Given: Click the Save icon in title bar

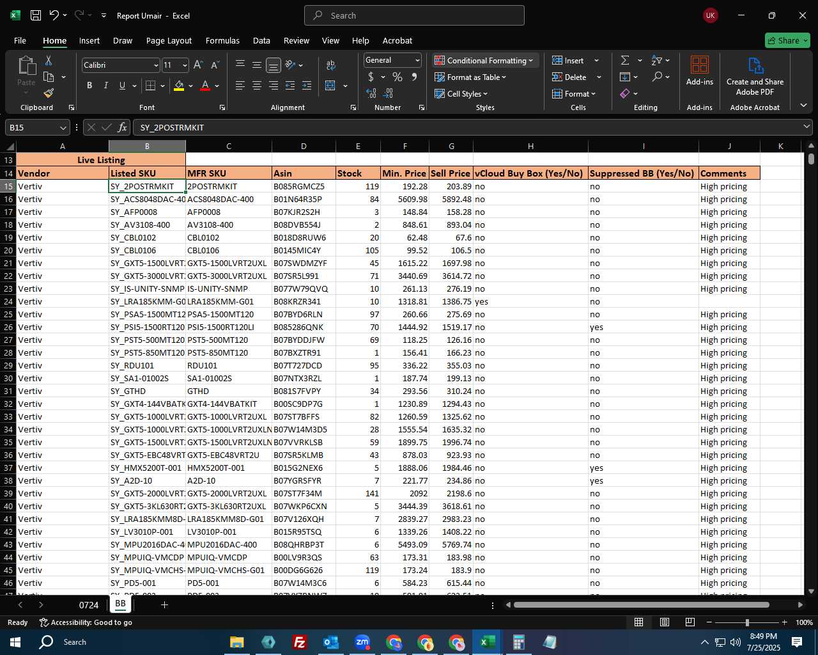Looking at the screenshot, I should coord(36,15).
